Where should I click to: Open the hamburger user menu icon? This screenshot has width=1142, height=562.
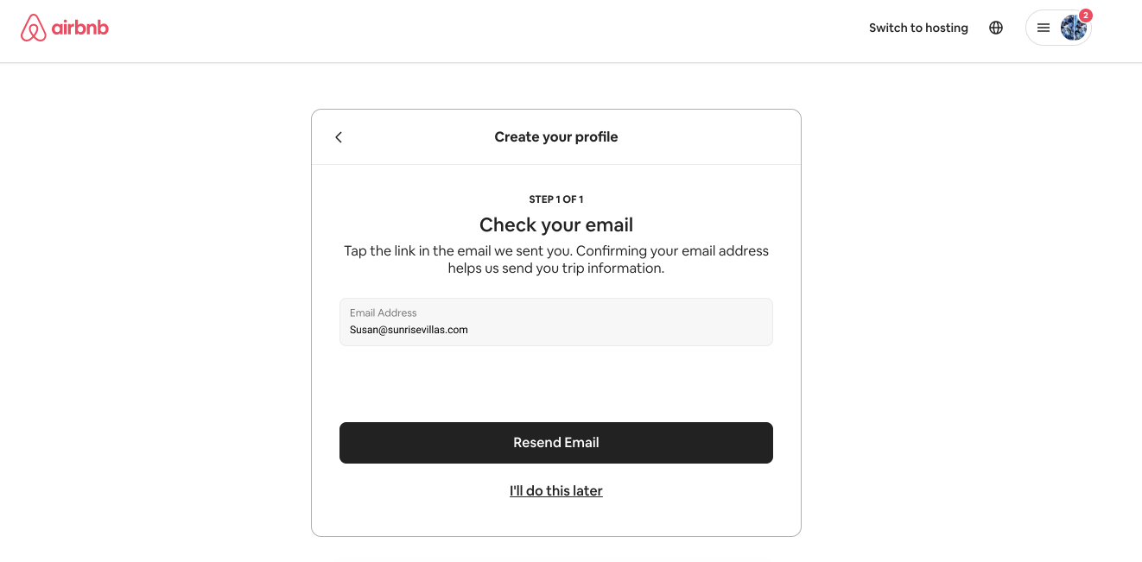click(x=1044, y=28)
